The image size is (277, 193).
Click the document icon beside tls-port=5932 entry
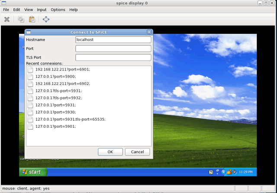click(30, 98)
